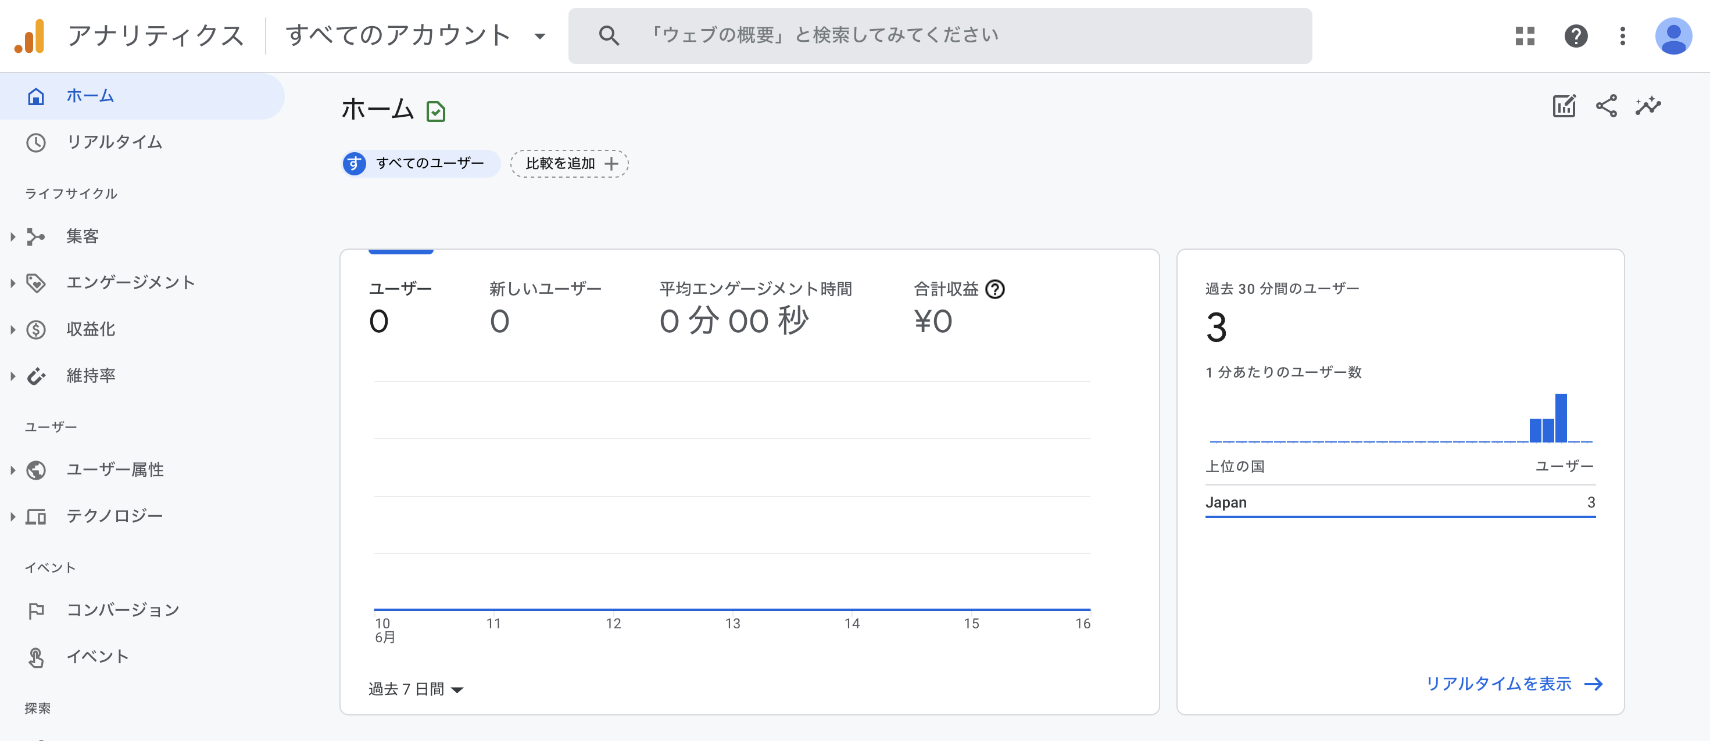
Task: Open the Insights sparkline icon
Action: pos(1648,106)
